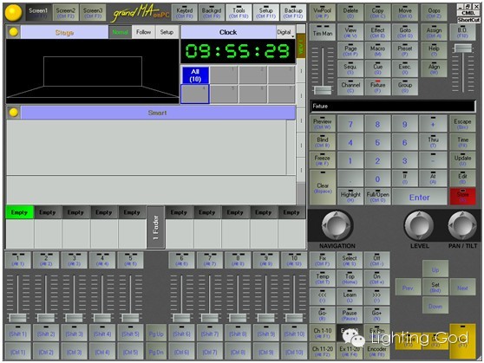Open the Clock Digital dropdown
The width and height of the screenshot is (484, 363).
(x=285, y=32)
